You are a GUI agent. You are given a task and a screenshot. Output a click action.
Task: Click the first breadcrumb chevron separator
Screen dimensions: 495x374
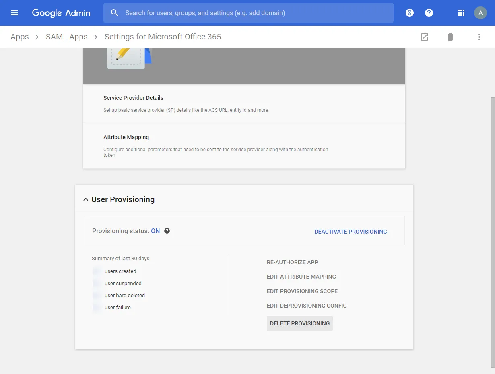click(x=37, y=37)
